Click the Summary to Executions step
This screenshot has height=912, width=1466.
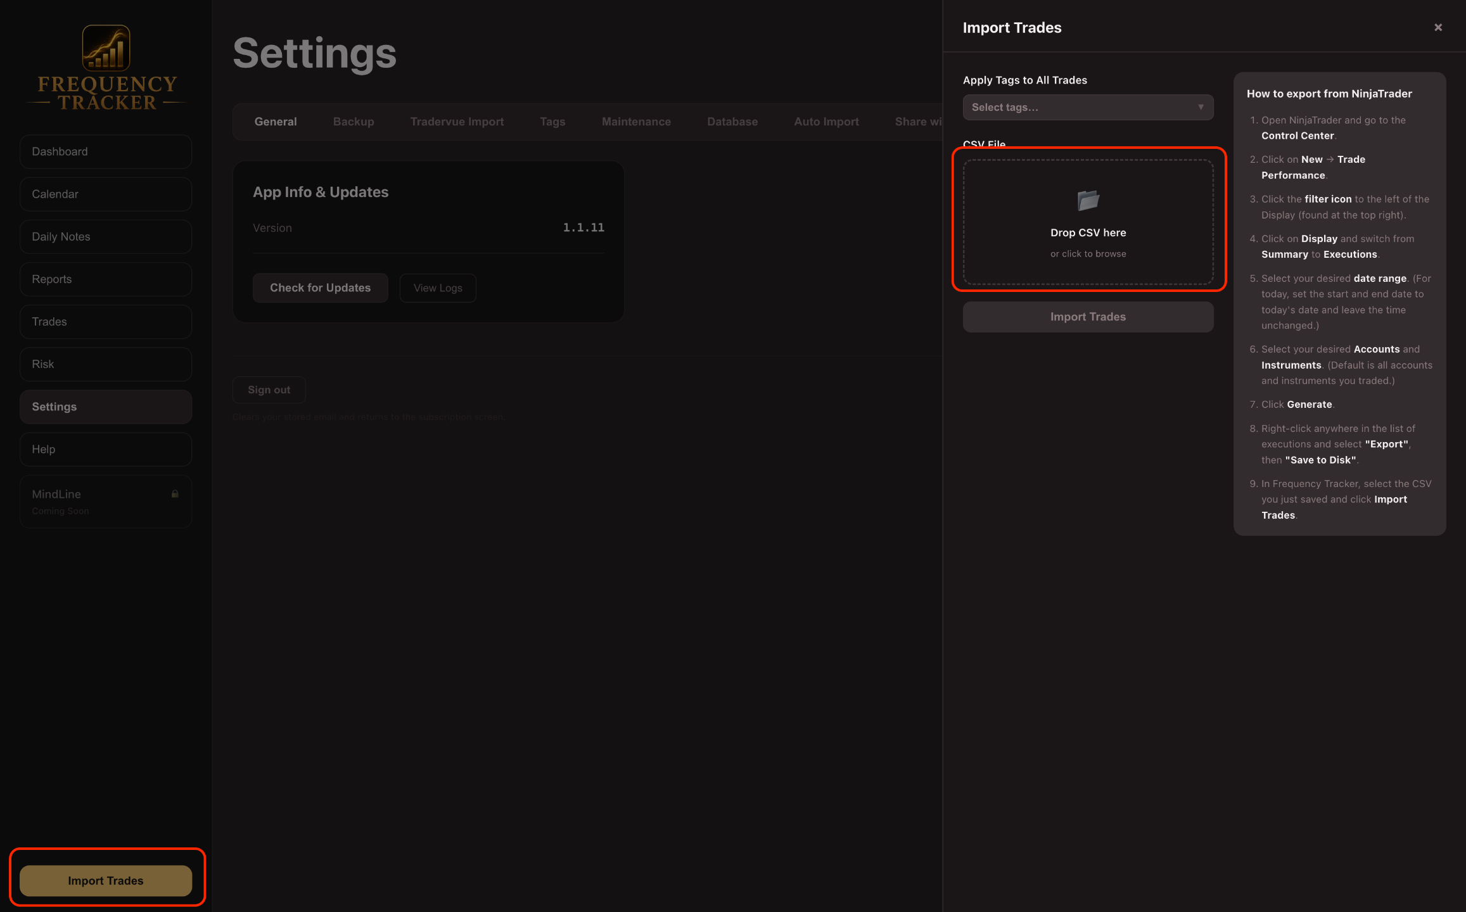(x=1331, y=246)
